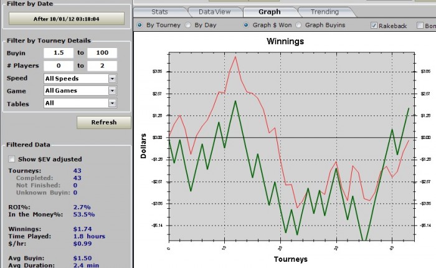The height and width of the screenshot is (268, 436).
Task: Open the Game dropdown arrow
Action: pyautogui.click(x=112, y=91)
